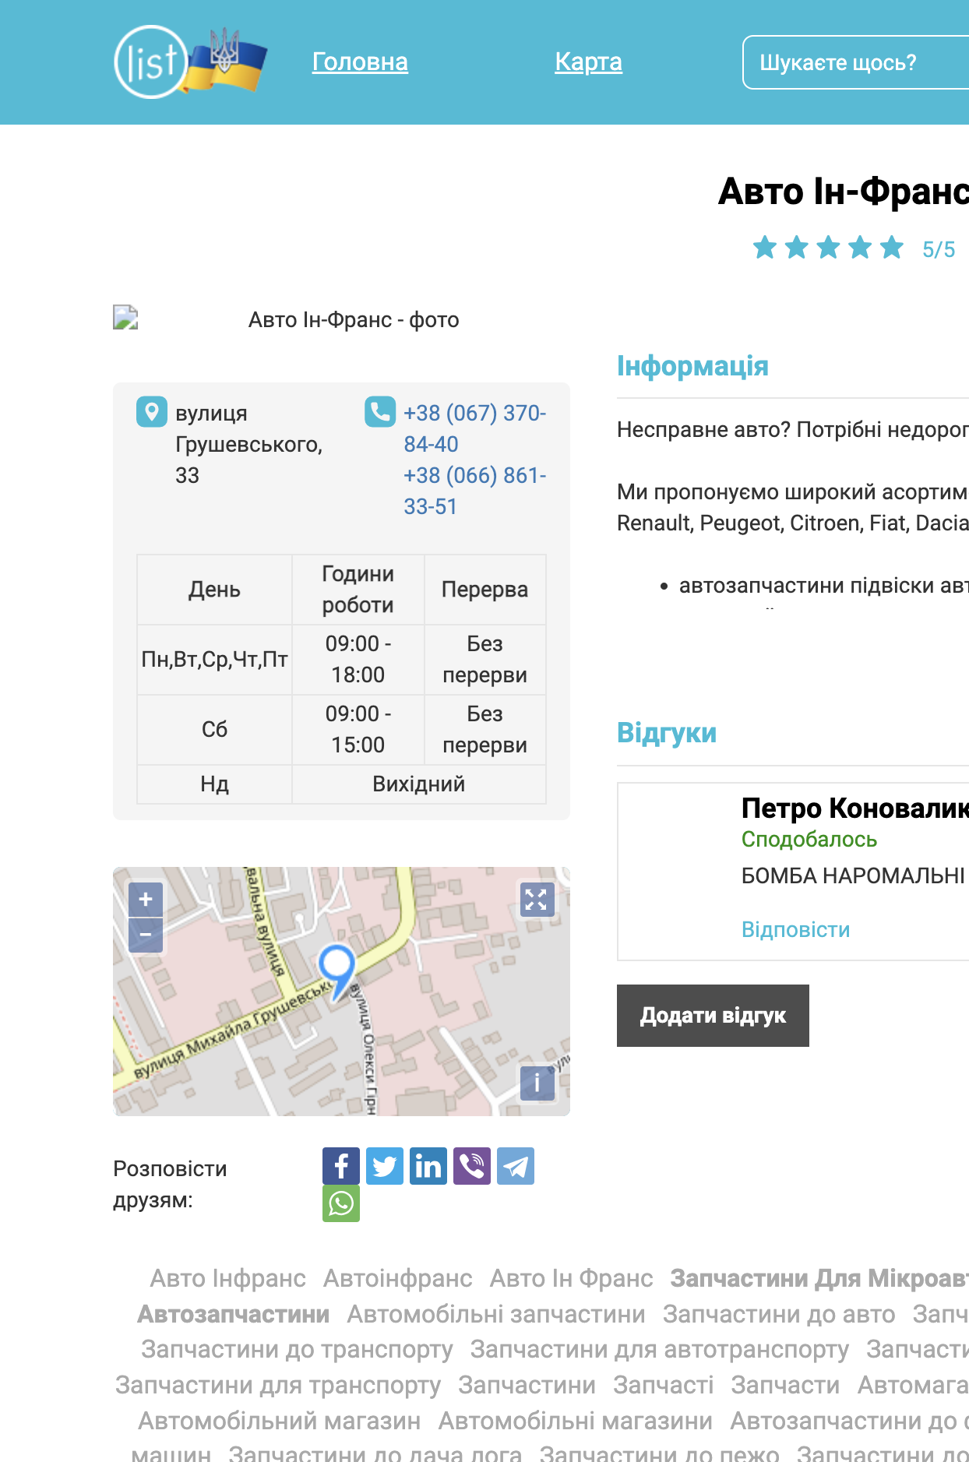The height and width of the screenshot is (1462, 969).
Task: Click the location pin icon near address
Action: point(152,412)
